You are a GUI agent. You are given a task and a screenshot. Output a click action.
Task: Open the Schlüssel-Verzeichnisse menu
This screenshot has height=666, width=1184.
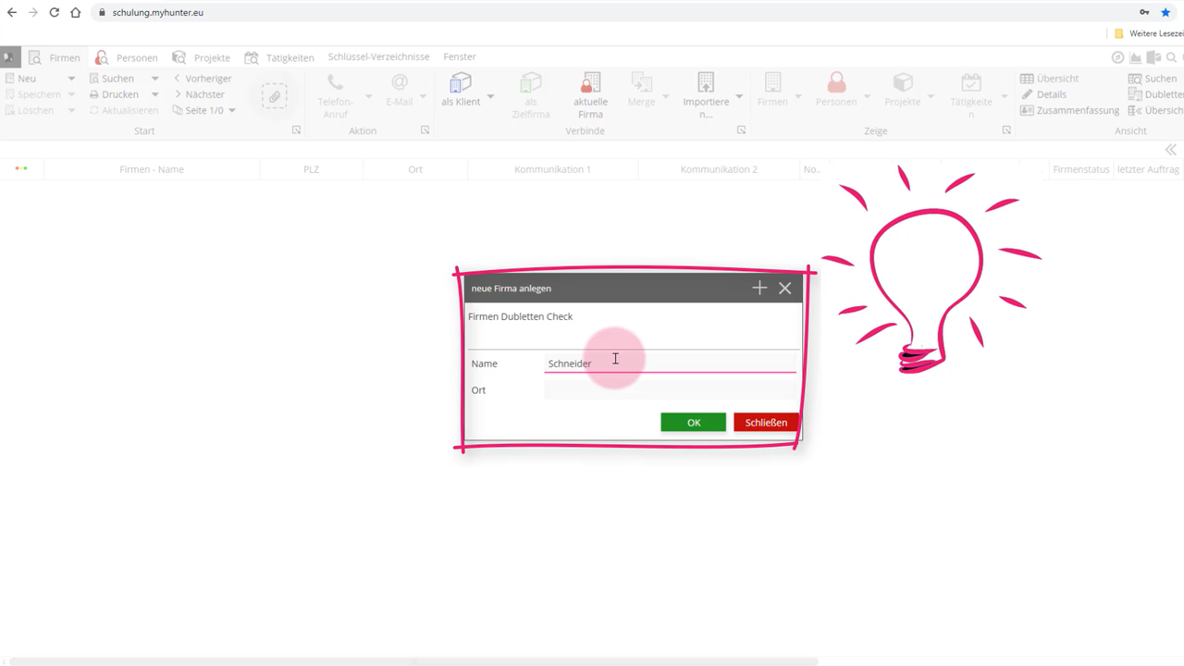point(378,57)
